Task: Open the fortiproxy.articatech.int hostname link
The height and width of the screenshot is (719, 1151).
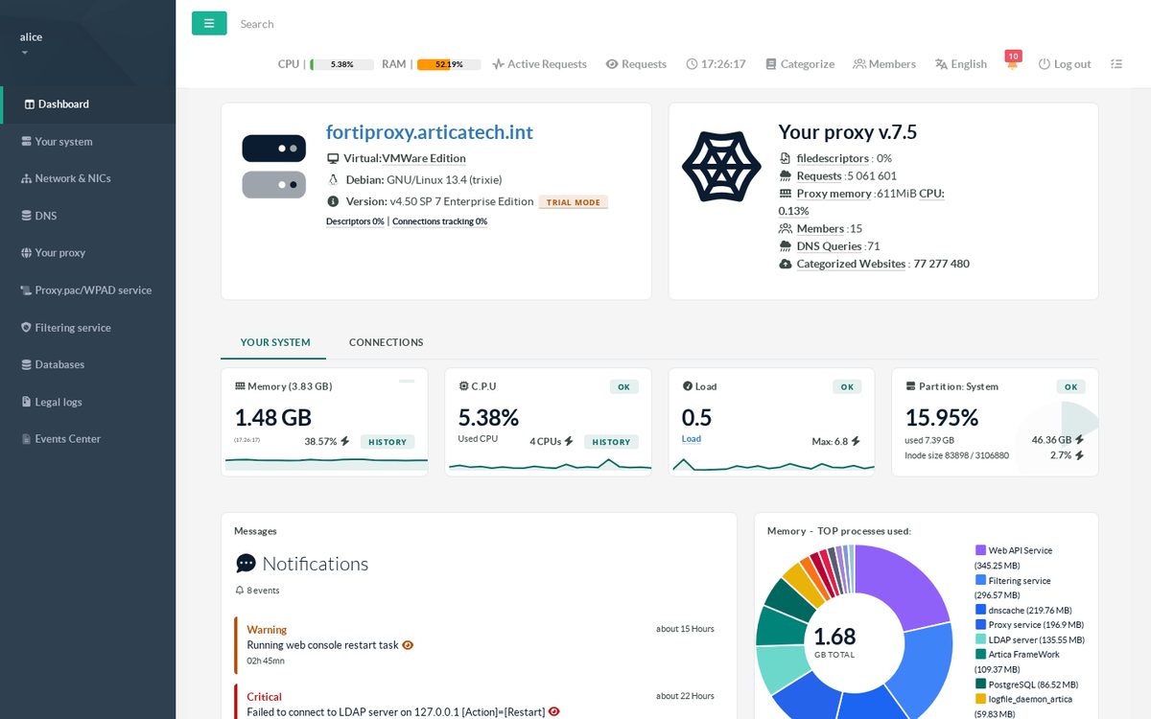Action: click(x=430, y=132)
